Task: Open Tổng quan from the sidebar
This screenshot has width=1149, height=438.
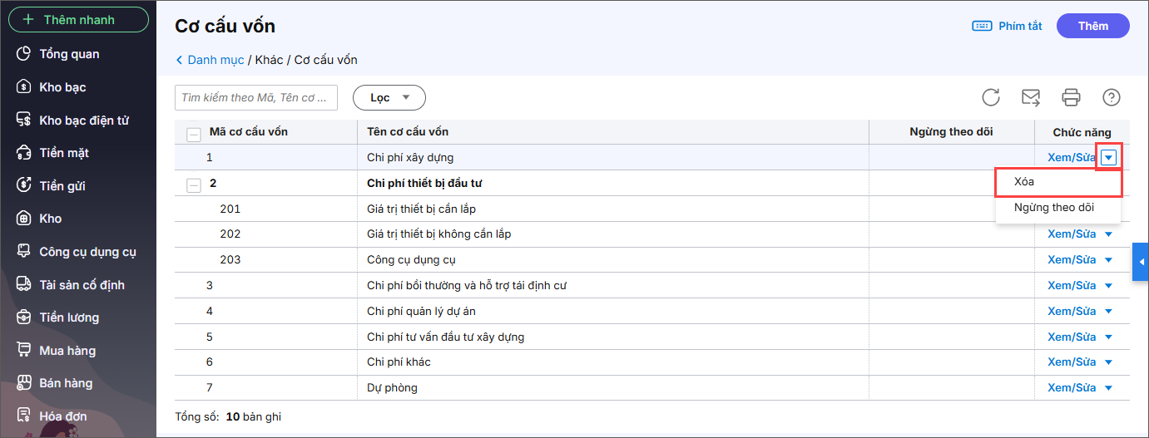Action: tap(69, 54)
